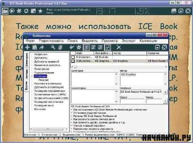Open search with the magnifier icon
The width and height of the screenshot is (193, 143).
53,47
